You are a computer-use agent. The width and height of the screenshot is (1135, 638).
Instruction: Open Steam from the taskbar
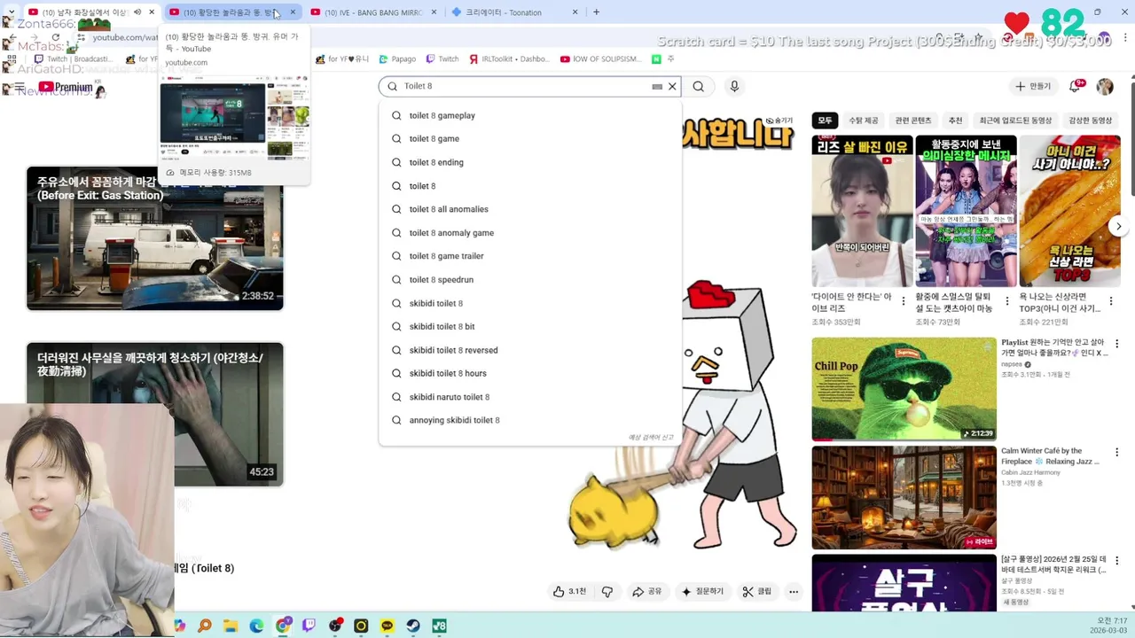point(413,626)
